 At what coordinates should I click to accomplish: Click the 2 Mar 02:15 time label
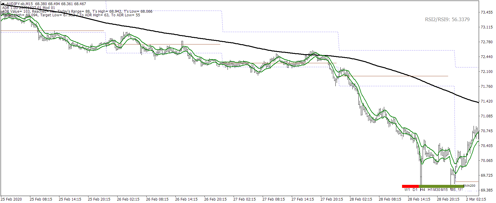[476, 199]
